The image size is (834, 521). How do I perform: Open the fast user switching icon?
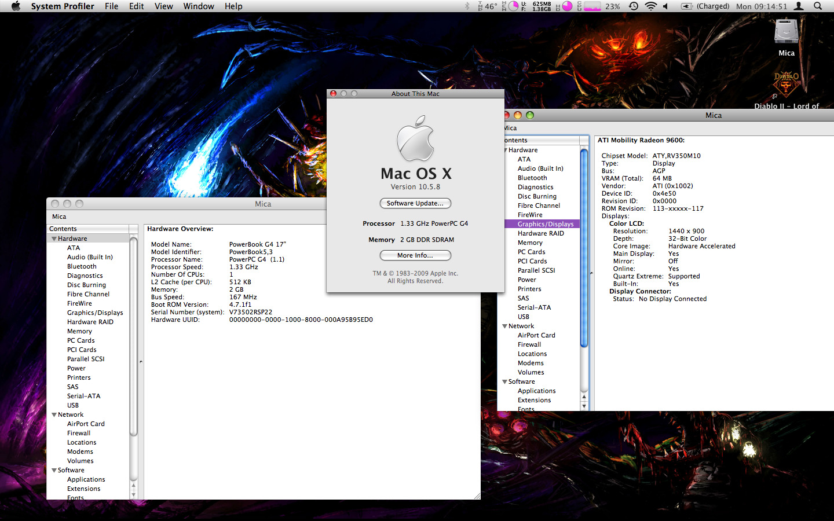pos(799,6)
